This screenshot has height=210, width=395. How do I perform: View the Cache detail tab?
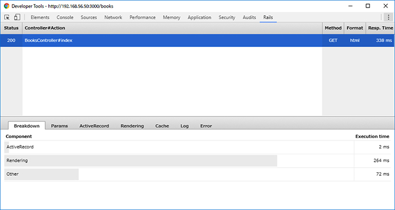(162, 126)
